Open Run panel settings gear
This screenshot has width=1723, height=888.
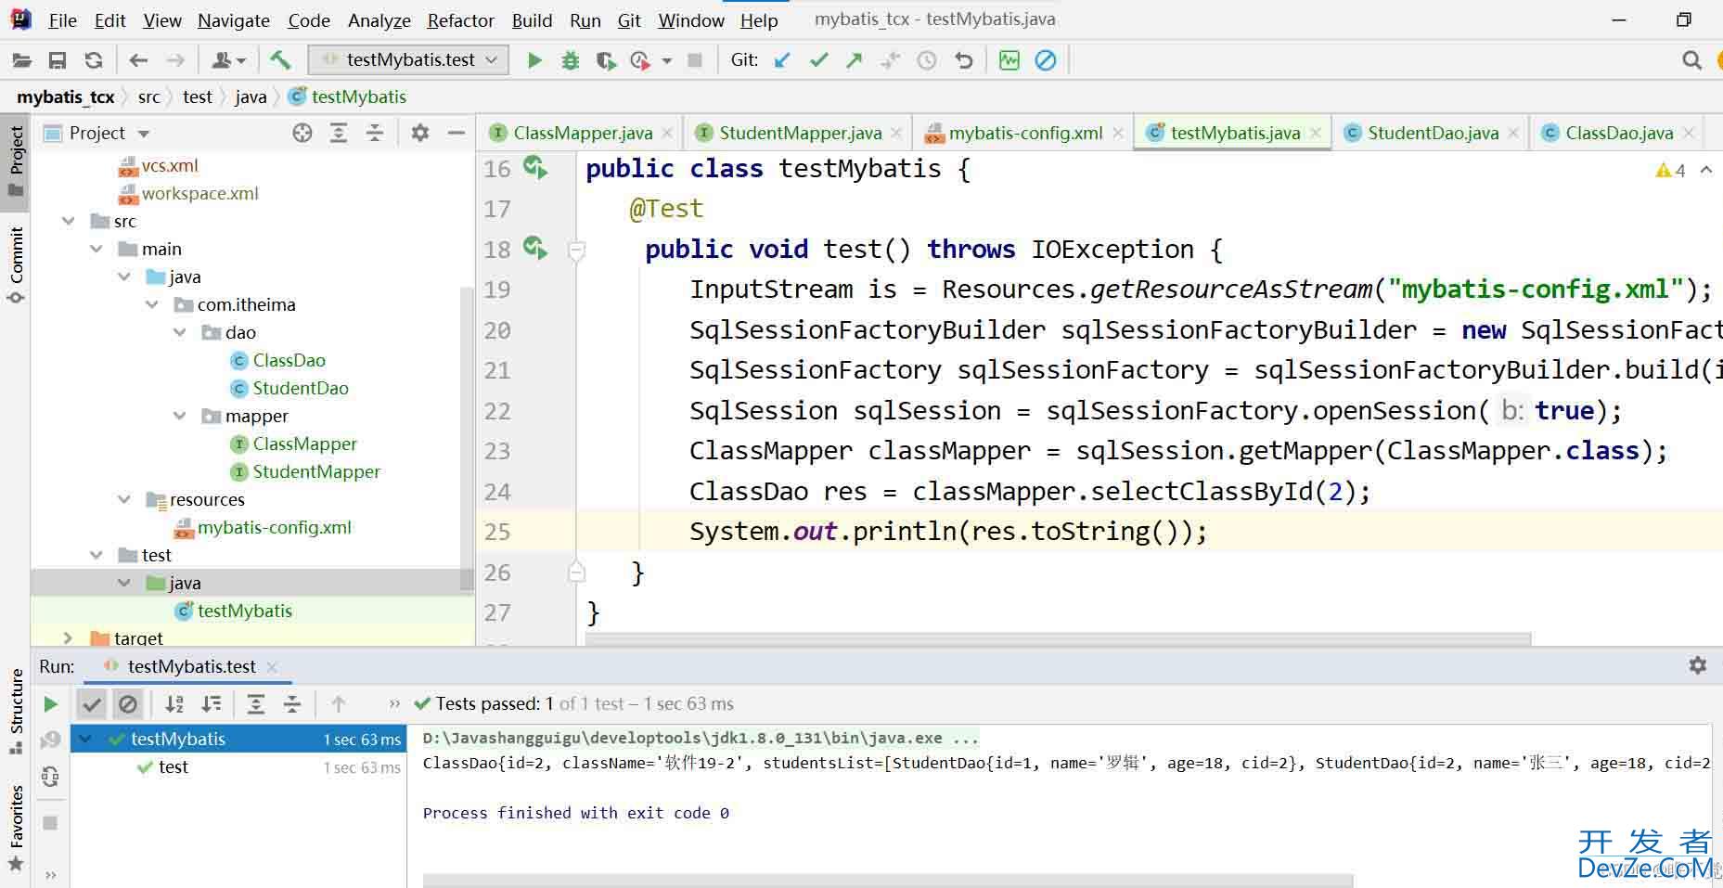[x=1698, y=665]
